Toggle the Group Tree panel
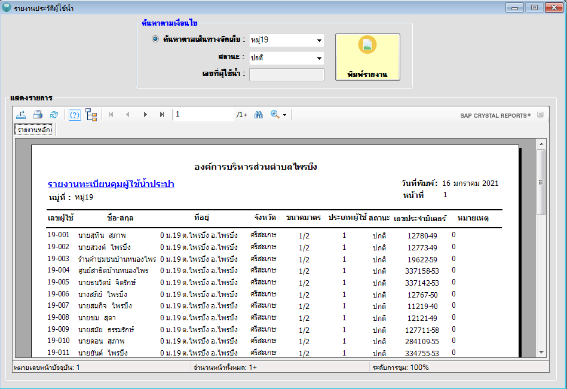 (x=91, y=115)
